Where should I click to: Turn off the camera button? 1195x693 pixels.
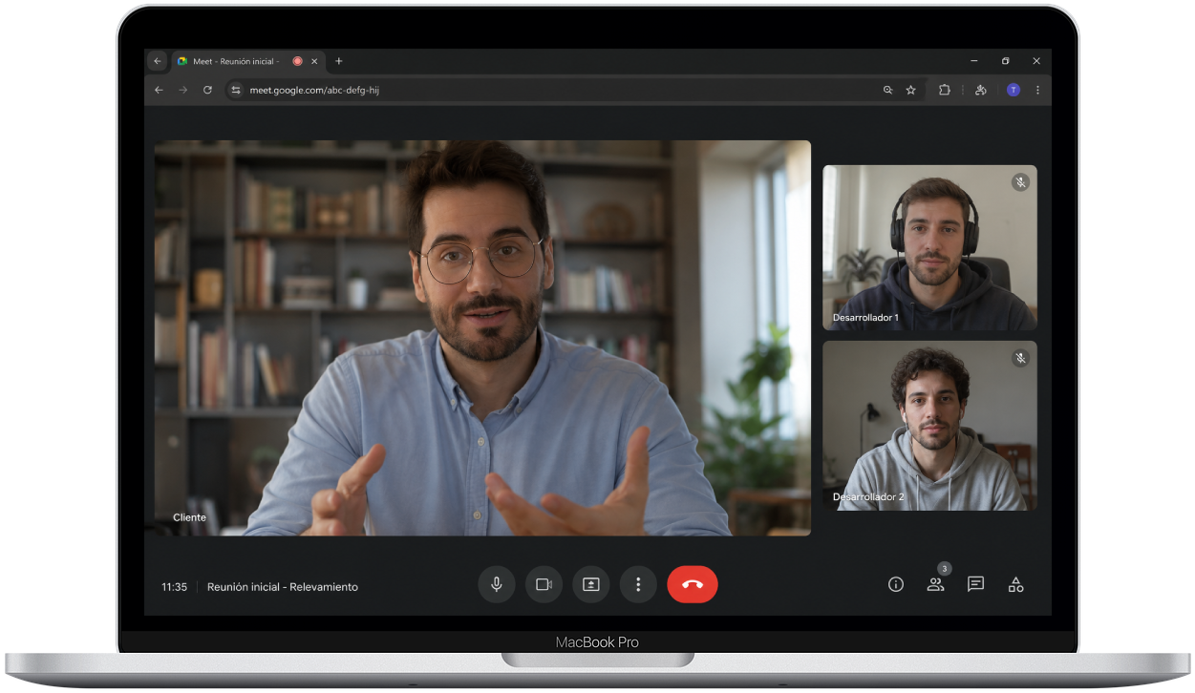click(544, 584)
